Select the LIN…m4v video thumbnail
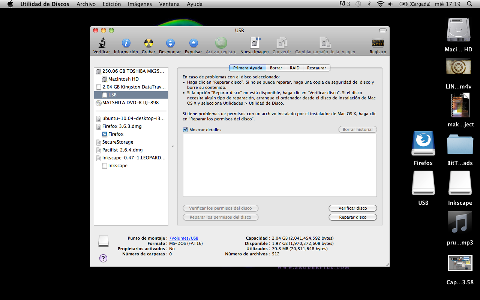Image resolution: width=480 pixels, height=300 pixels. (x=458, y=66)
